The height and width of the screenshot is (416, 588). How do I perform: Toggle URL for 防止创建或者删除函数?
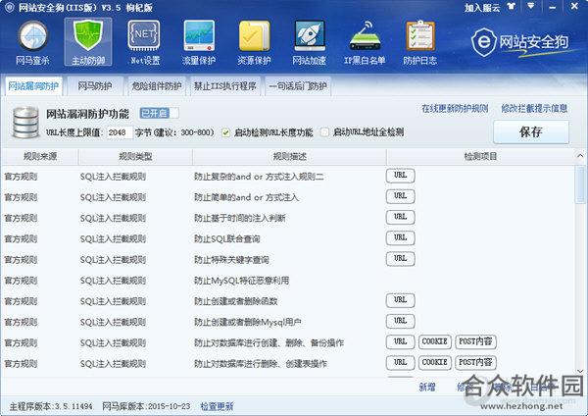tap(401, 300)
